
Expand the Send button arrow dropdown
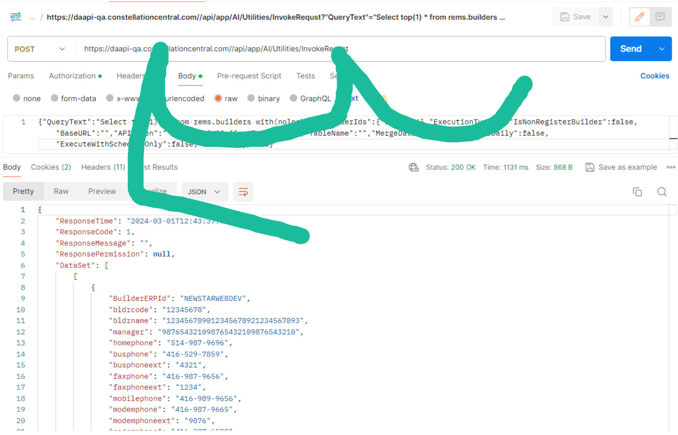(x=662, y=49)
